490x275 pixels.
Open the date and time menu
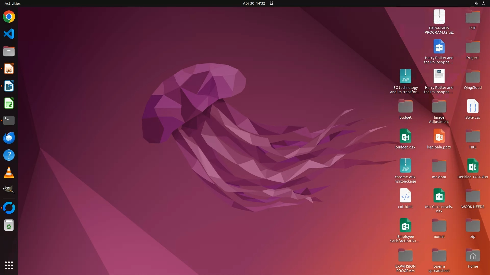tap(254, 3)
